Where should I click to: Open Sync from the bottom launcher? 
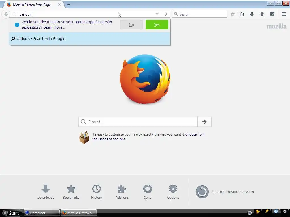point(148,192)
